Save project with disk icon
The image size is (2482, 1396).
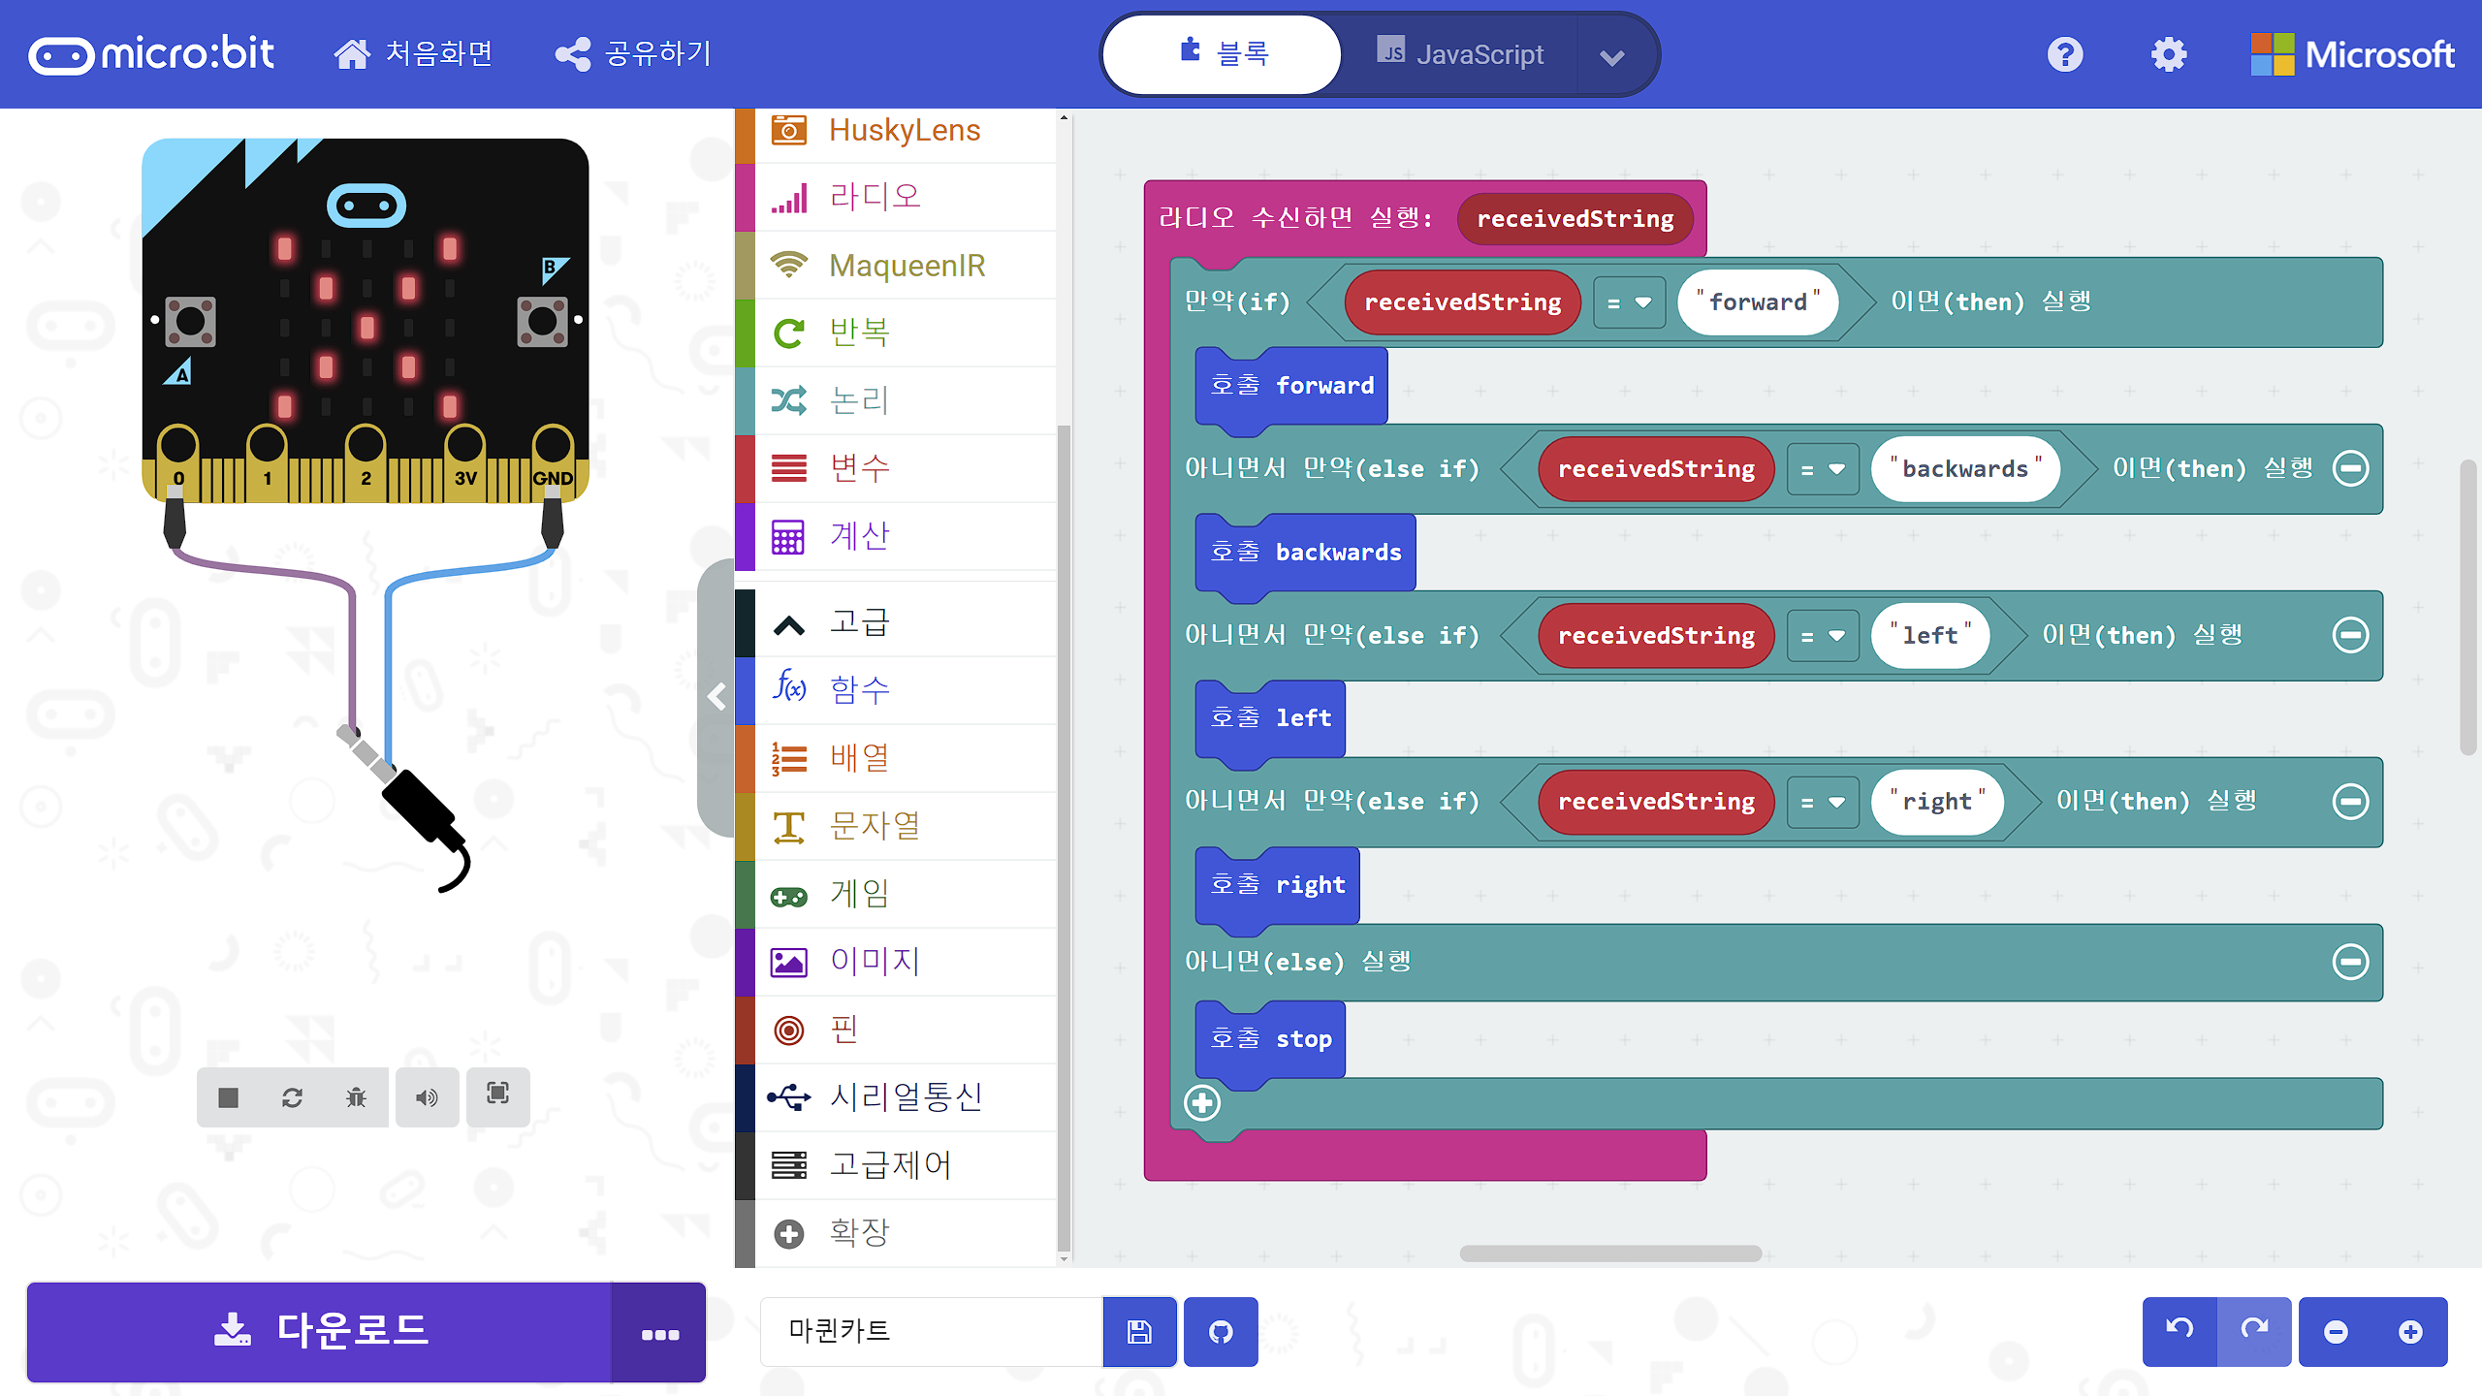pos(1139,1332)
